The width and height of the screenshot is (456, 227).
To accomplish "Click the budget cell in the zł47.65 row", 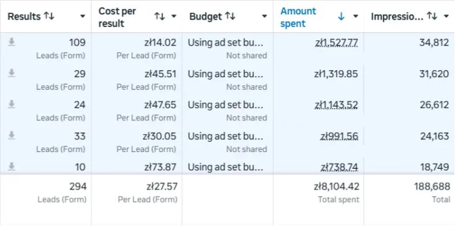I will coord(227,111).
